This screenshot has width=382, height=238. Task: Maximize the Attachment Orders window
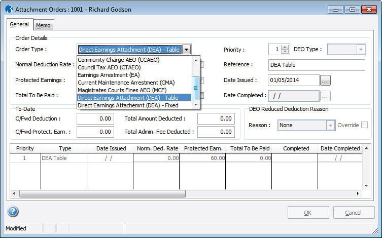(x=352, y=10)
